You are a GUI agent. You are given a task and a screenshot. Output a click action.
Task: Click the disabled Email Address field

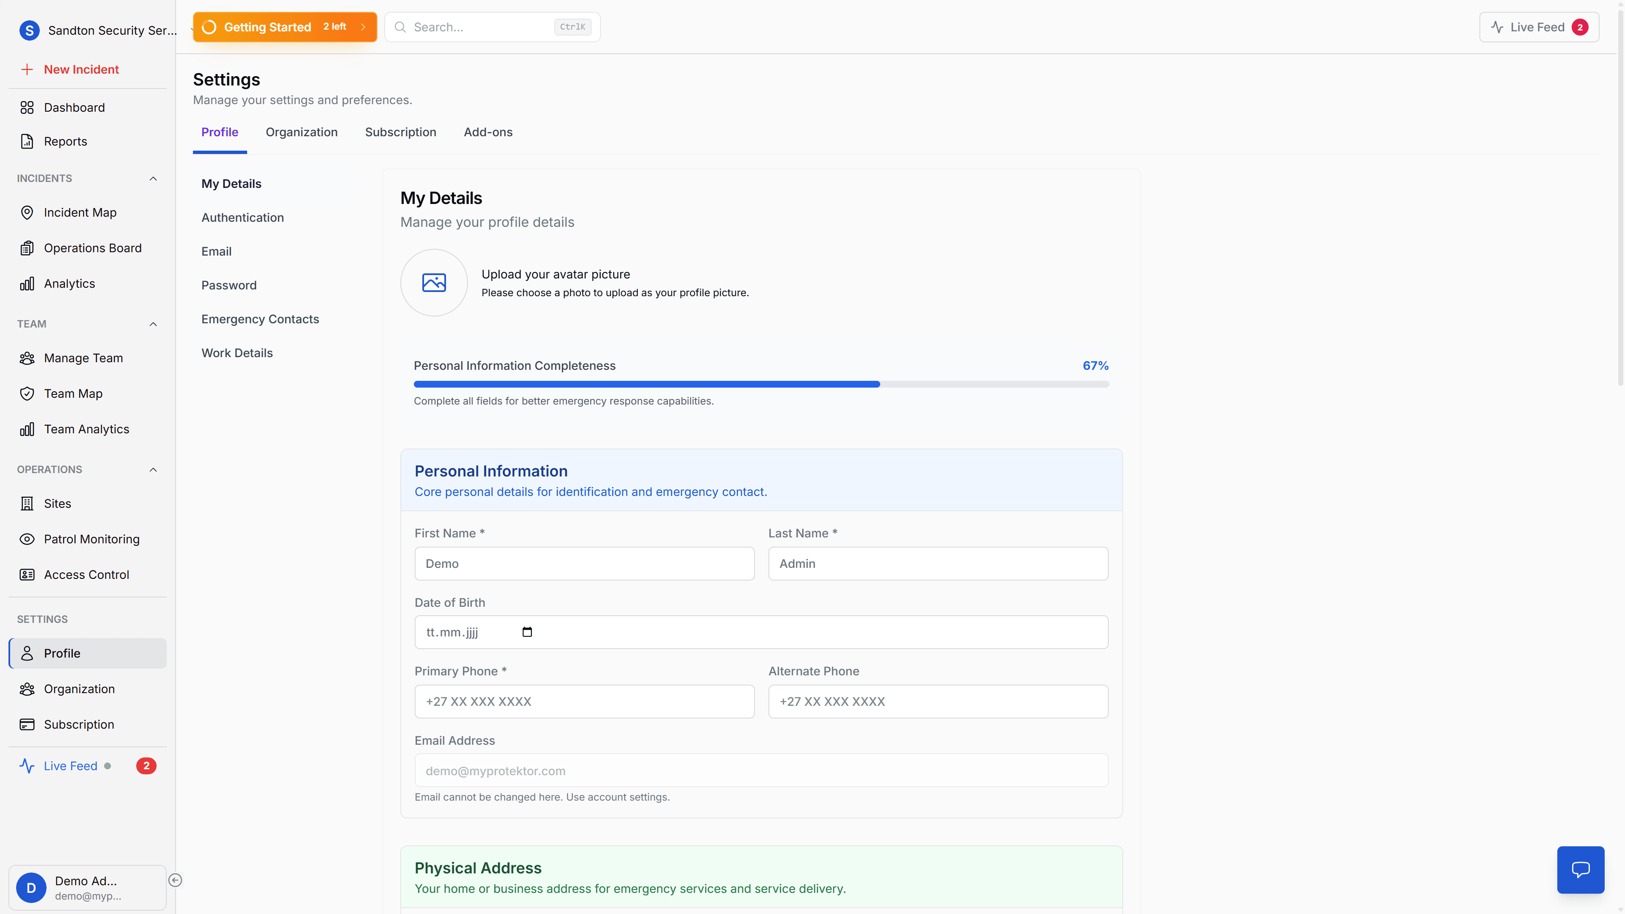761,771
